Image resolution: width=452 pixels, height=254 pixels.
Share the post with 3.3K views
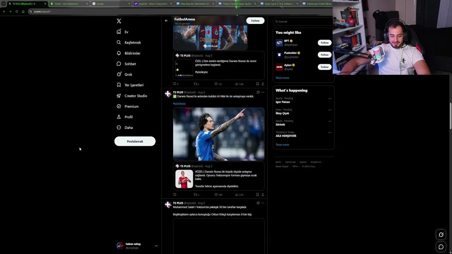tap(263, 194)
